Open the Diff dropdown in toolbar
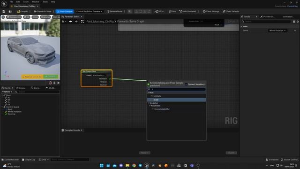The image size is (300, 169). pyautogui.click(x=159, y=11)
